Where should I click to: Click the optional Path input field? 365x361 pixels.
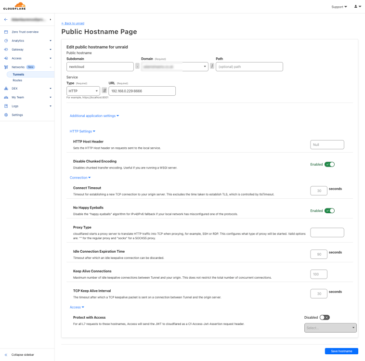pyautogui.click(x=249, y=67)
